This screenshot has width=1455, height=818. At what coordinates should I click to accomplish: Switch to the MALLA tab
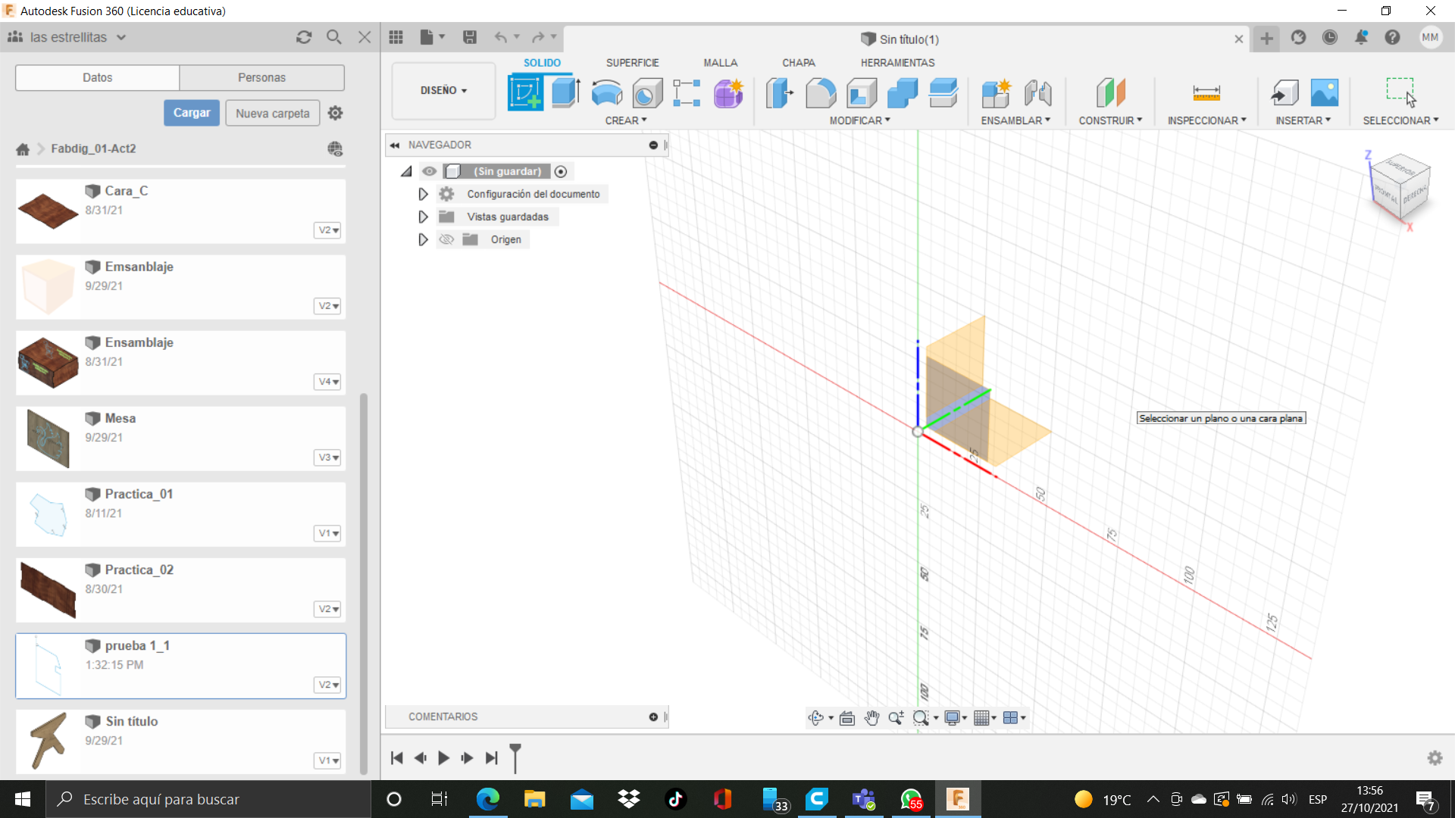click(720, 63)
